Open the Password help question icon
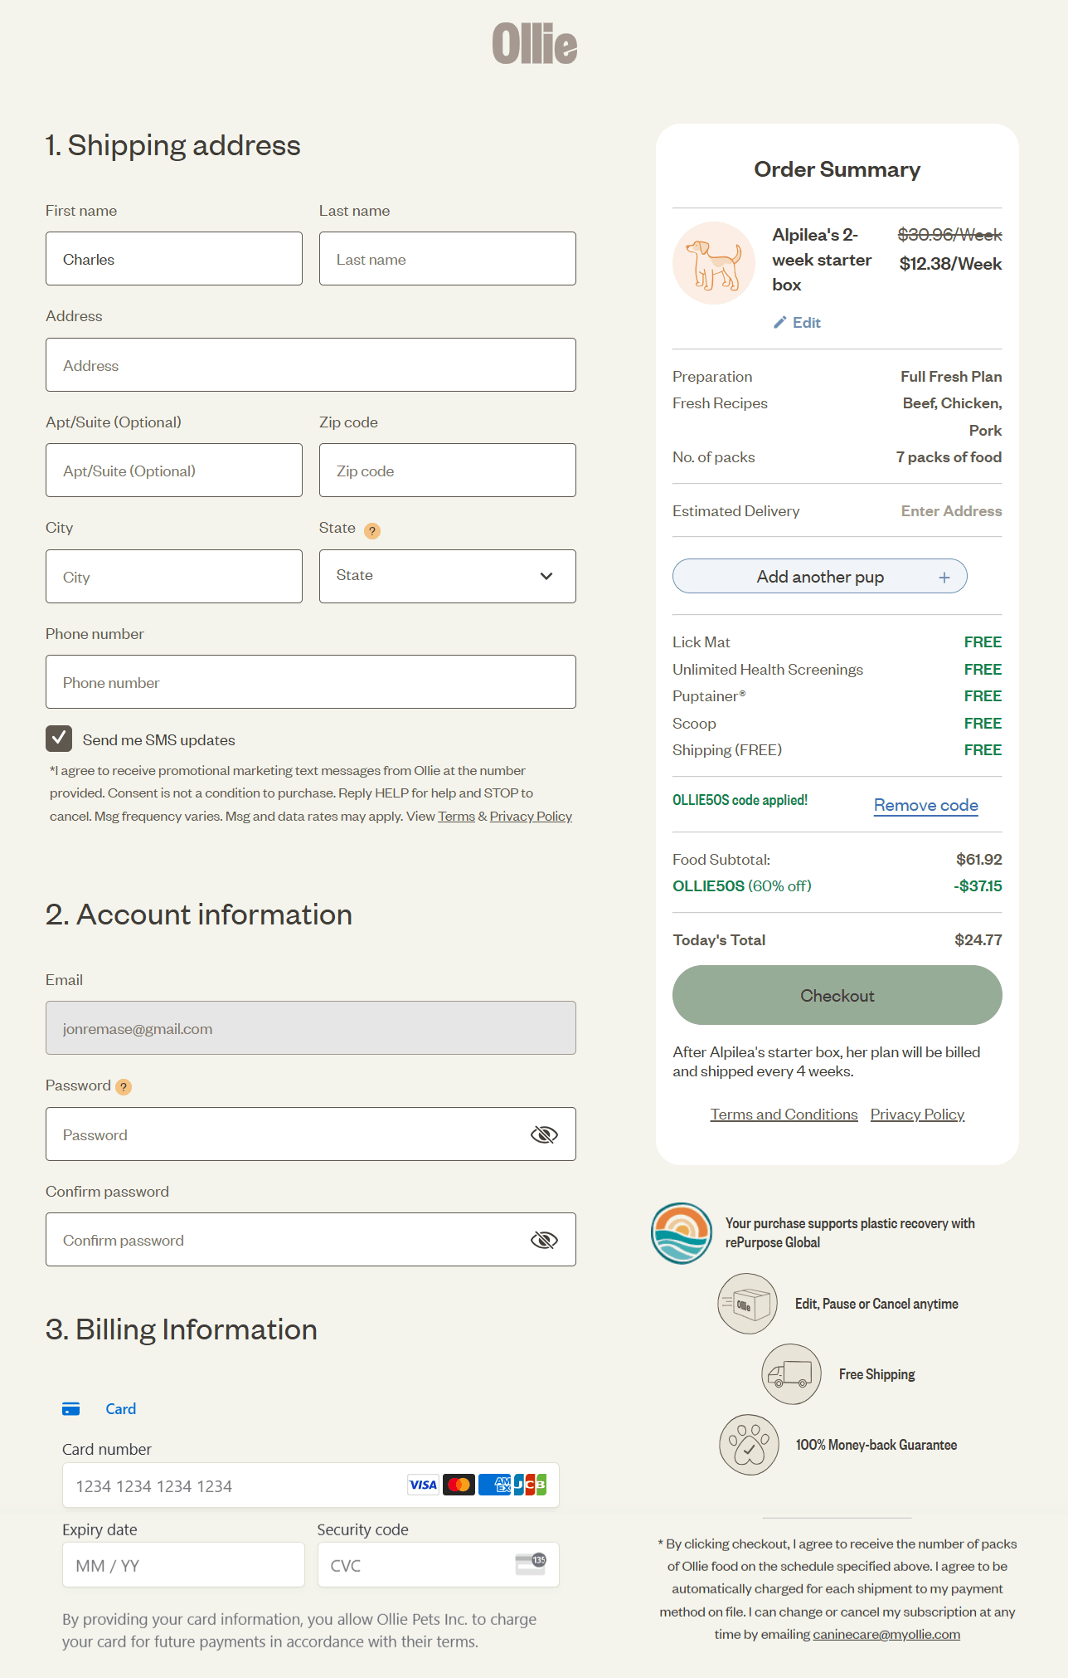 (124, 1087)
